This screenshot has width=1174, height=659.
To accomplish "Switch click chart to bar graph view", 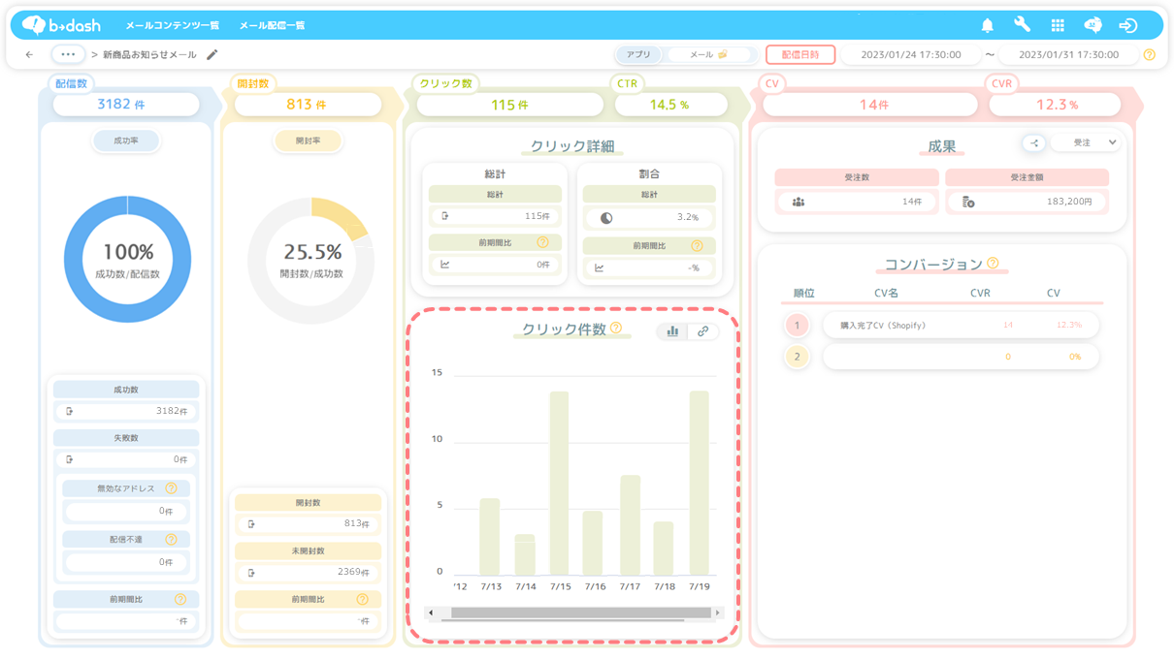I will pyautogui.click(x=672, y=331).
